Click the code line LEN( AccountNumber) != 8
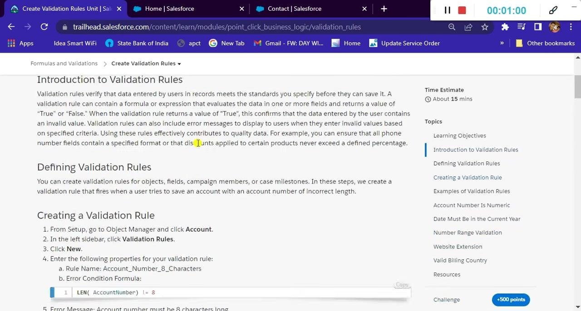Image resolution: width=581 pixels, height=311 pixels. [116, 292]
